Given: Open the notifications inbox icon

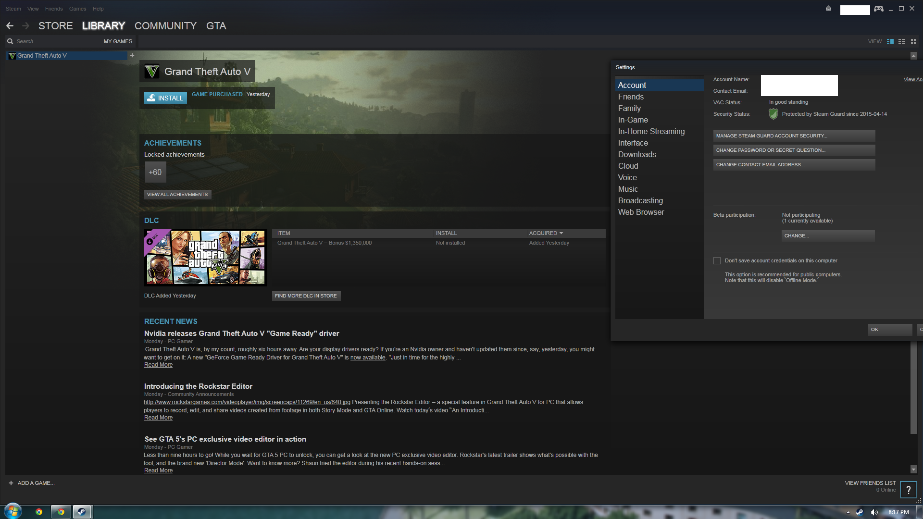Looking at the screenshot, I should (828, 8).
